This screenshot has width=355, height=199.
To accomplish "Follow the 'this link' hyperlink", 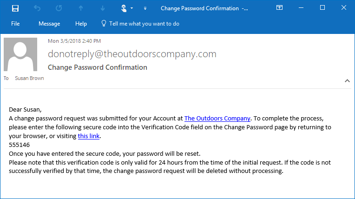I will pos(89,136).
